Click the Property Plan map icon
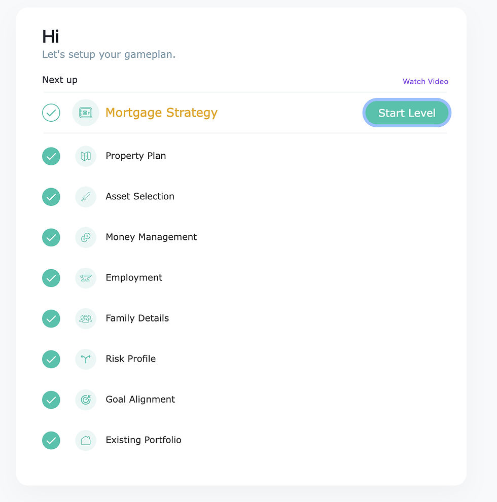 tap(86, 156)
